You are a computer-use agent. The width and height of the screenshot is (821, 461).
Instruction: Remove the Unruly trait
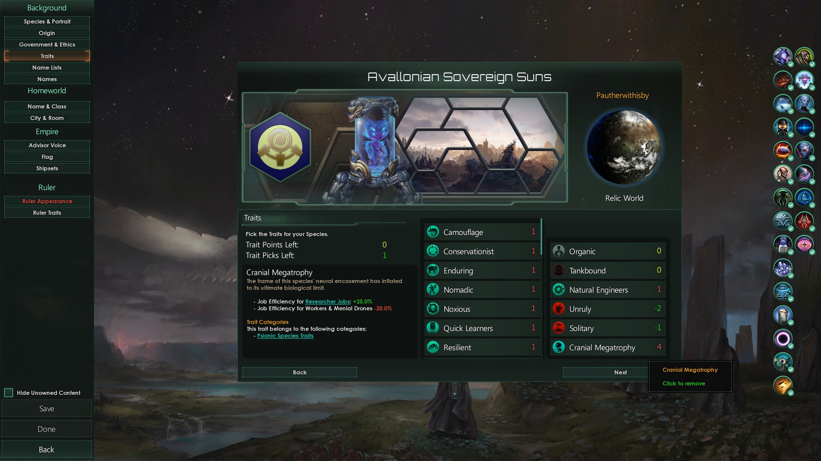608,309
